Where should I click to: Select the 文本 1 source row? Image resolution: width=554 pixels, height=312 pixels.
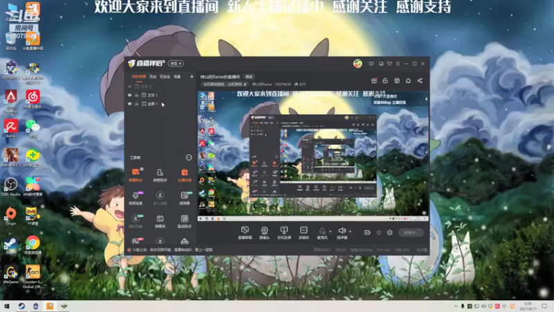160,95
